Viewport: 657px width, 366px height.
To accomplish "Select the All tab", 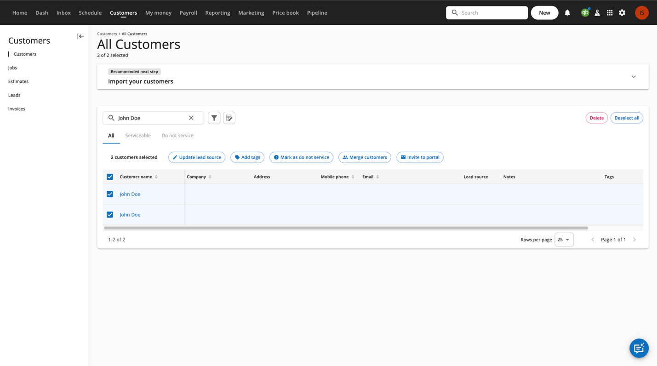I will click(x=111, y=136).
